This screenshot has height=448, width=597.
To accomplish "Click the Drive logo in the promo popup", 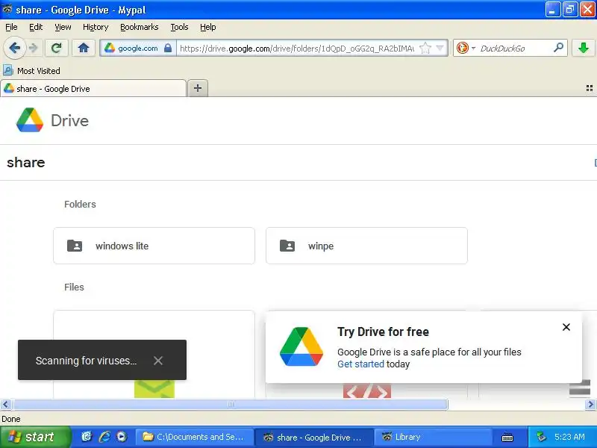I will pos(301,346).
